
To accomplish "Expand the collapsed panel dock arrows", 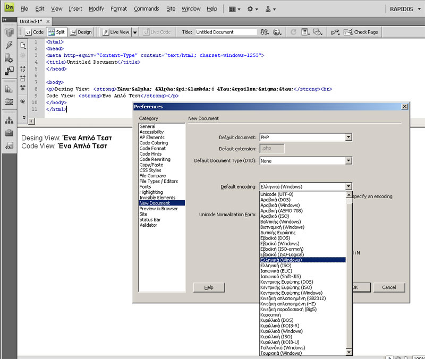I will tap(5, 20).
